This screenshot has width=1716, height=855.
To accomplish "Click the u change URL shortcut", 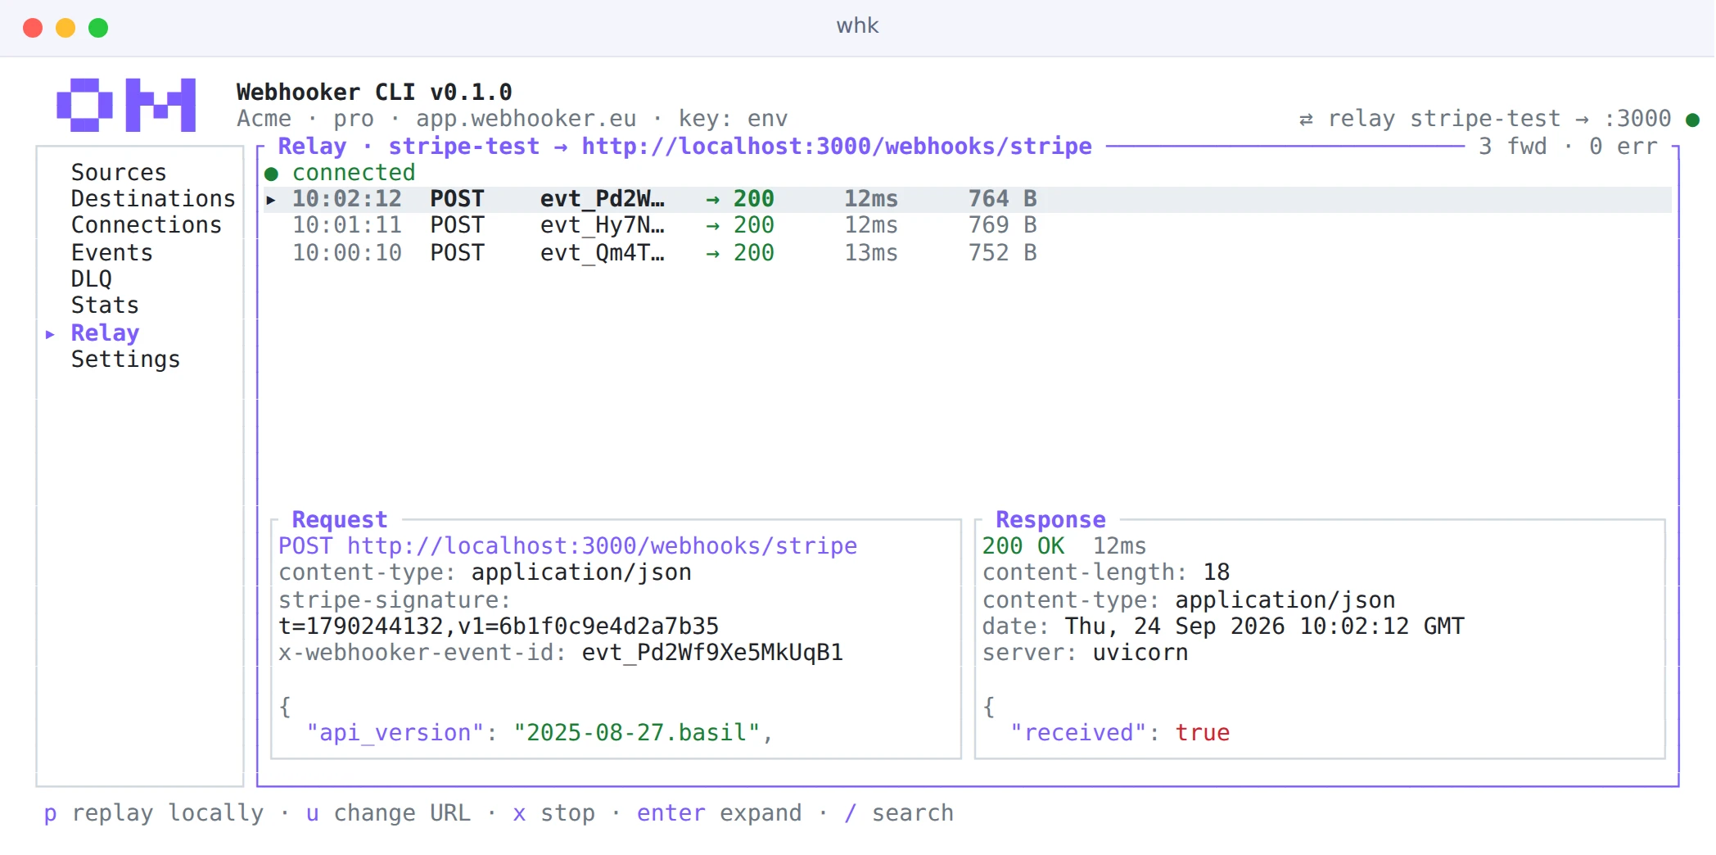I will [388, 813].
